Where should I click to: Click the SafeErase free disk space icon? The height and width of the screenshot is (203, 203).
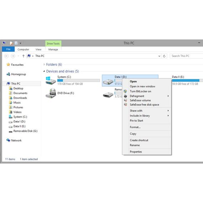[125, 104]
